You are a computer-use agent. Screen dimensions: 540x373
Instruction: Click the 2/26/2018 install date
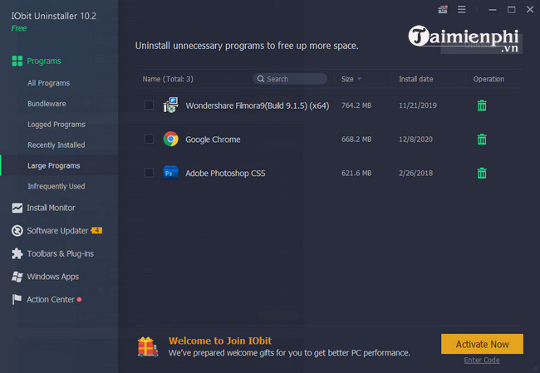click(415, 173)
